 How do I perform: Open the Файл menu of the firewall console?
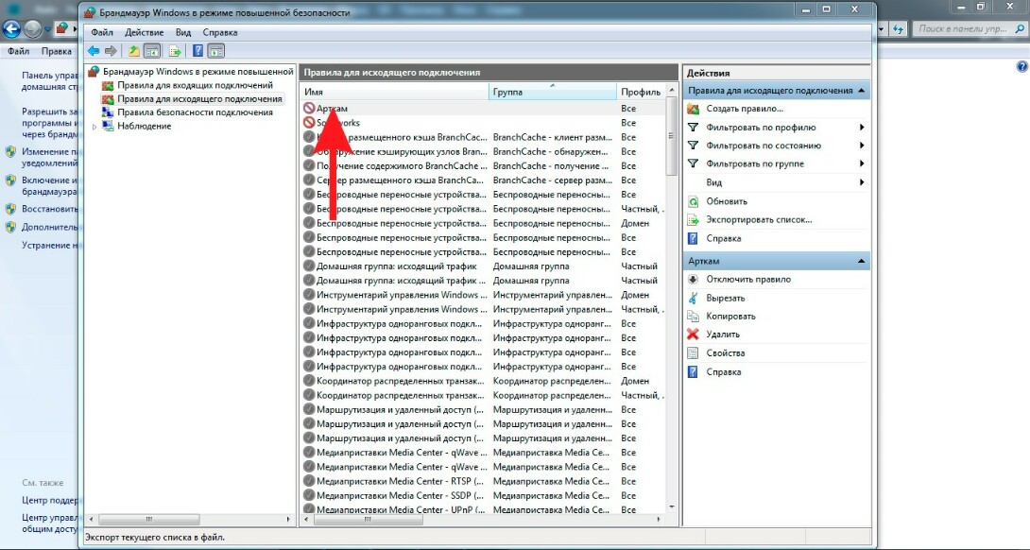click(102, 32)
